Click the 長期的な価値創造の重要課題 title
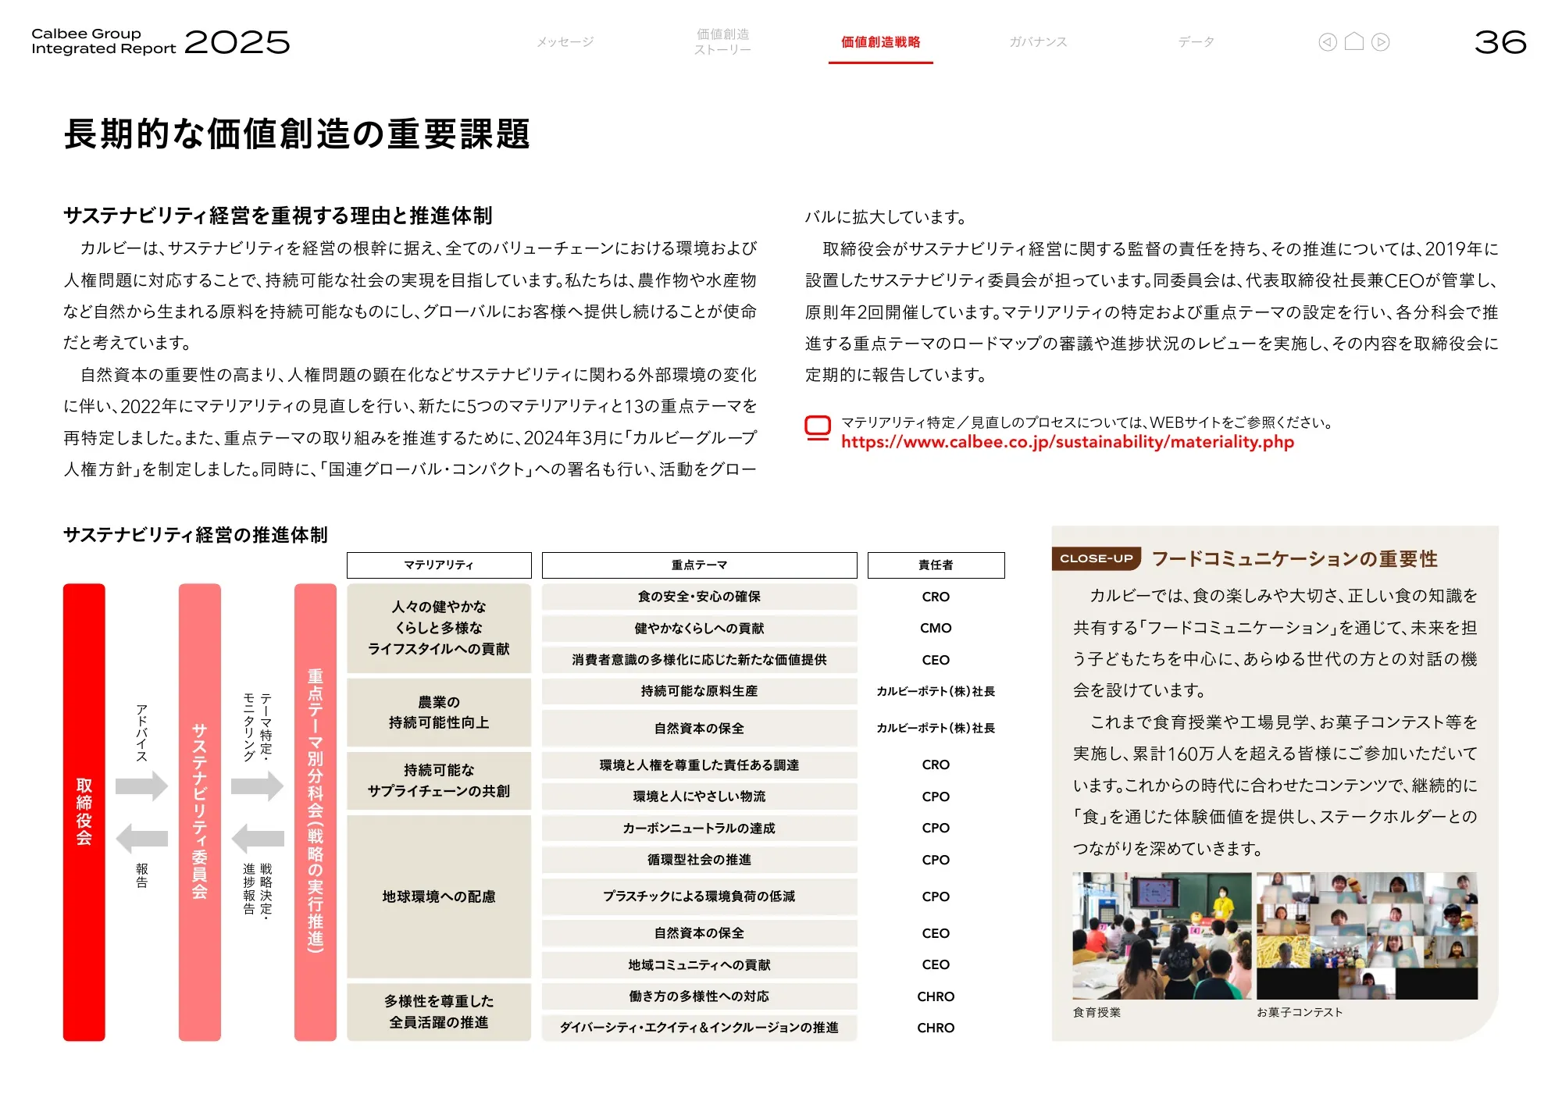This screenshot has width=1562, height=1105. (297, 134)
